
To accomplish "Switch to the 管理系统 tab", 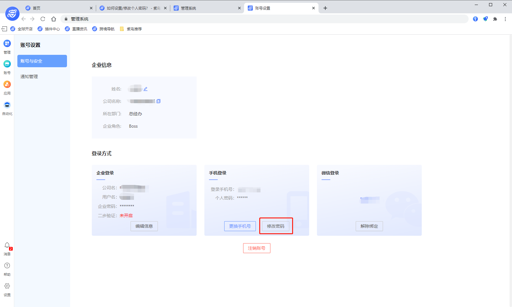I will tap(188, 8).
